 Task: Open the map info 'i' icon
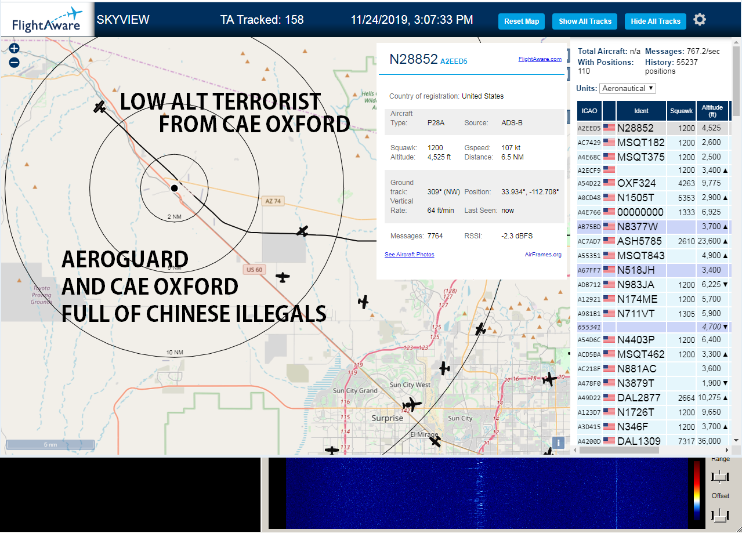(x=558, y=443)
